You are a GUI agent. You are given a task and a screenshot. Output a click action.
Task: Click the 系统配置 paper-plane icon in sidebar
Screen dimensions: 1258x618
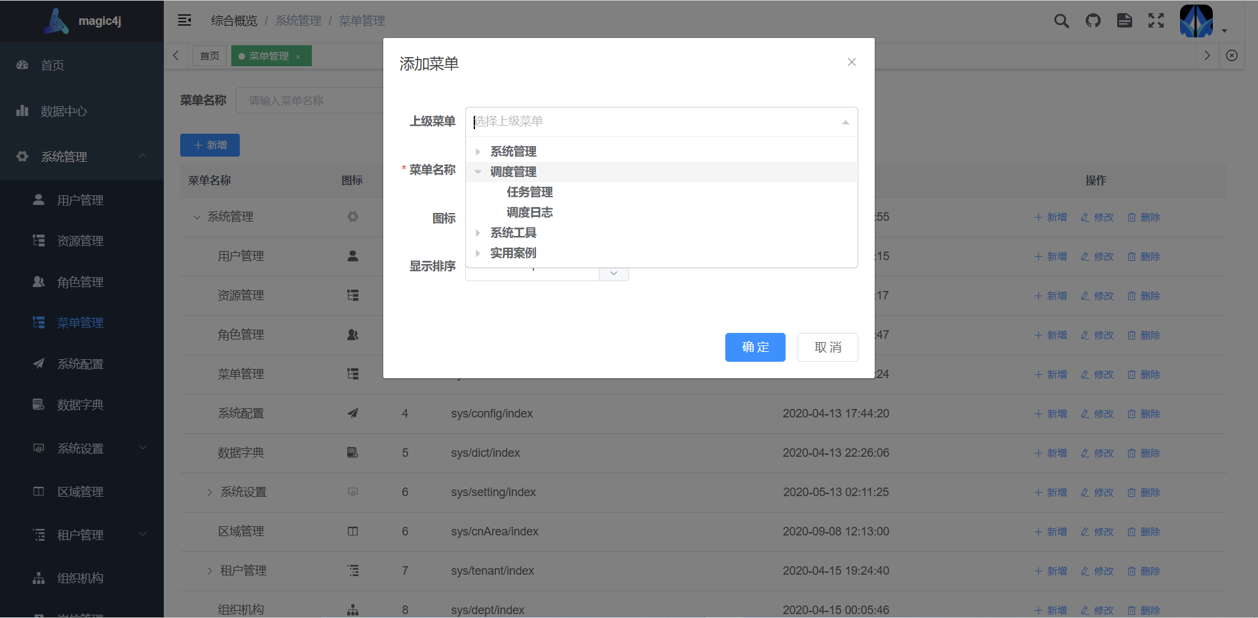tap(39, 364)
